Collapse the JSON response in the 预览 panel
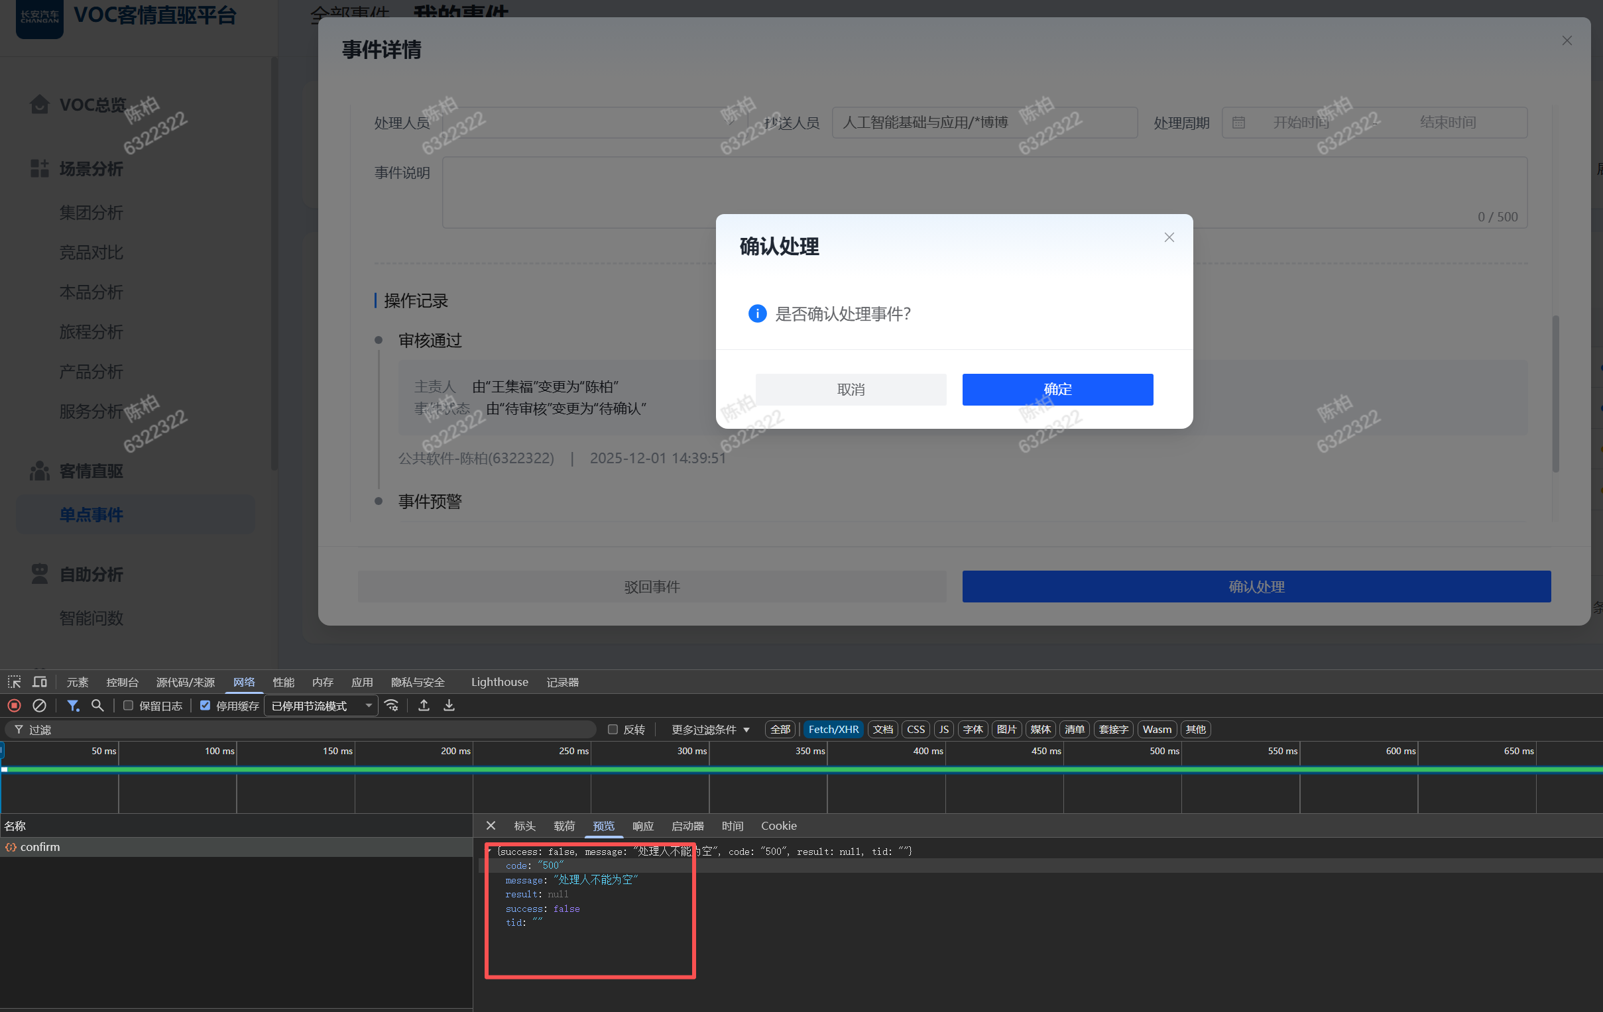Image resolution: width=1603 pixels, height=1012 pixels. [490, 851]
